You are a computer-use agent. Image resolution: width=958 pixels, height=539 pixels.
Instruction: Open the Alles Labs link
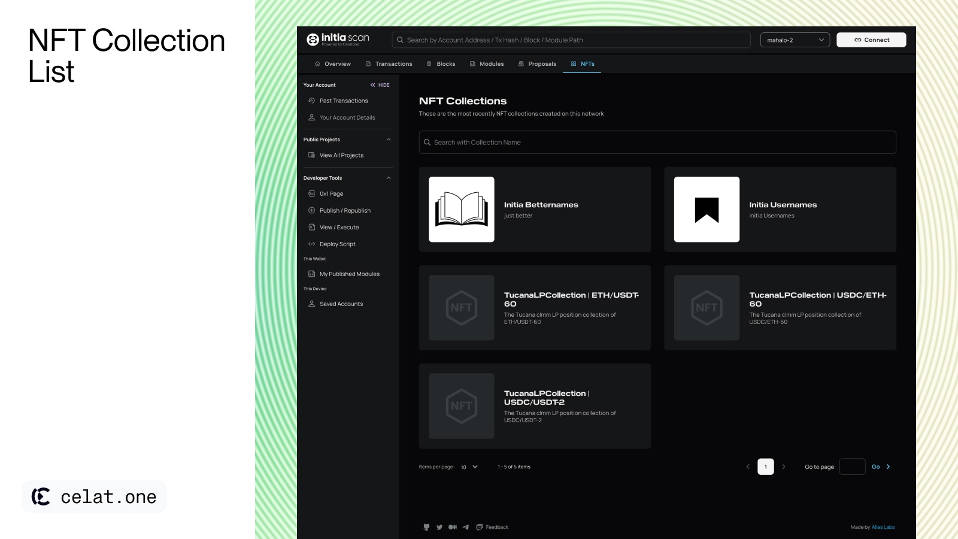[883, 527]
